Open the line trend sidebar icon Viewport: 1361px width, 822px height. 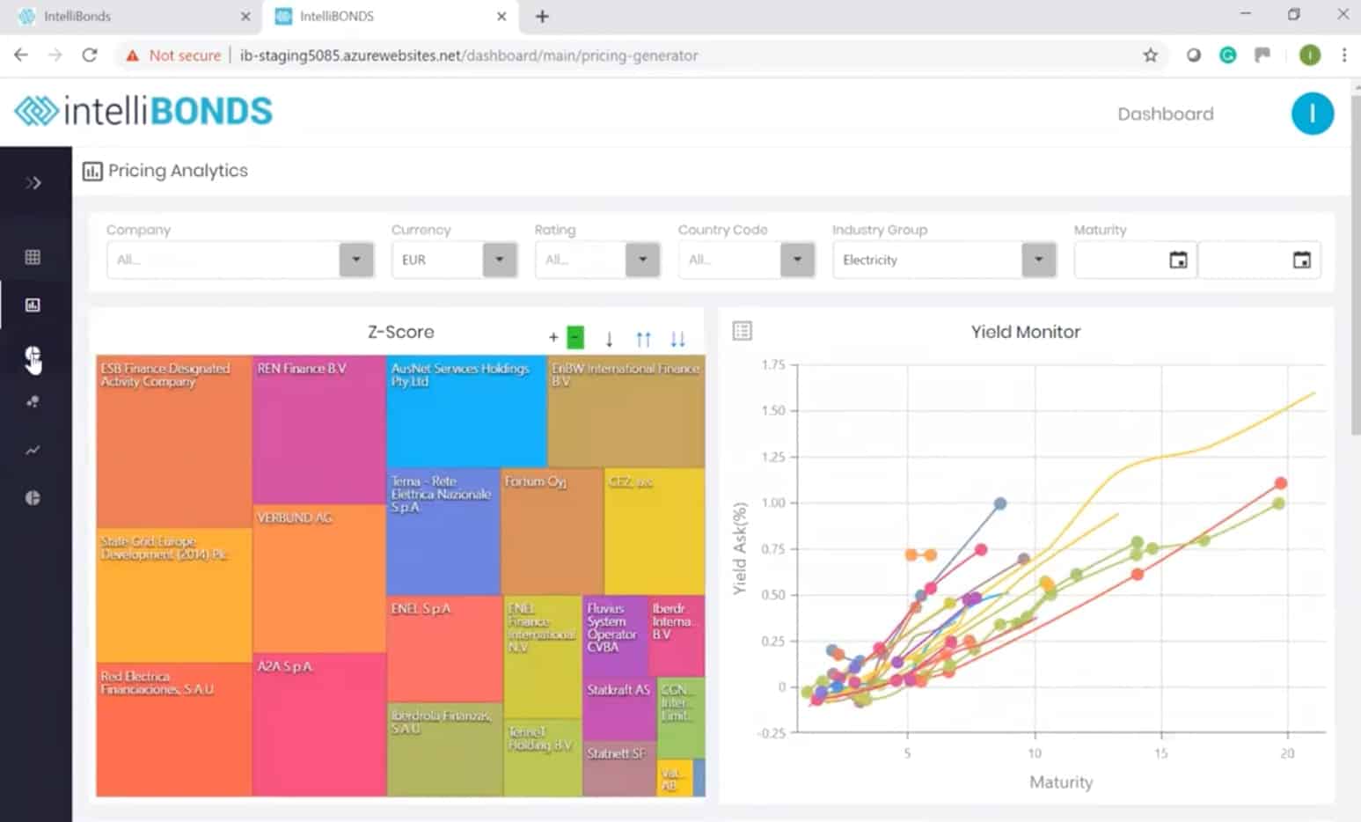[33, 451]
